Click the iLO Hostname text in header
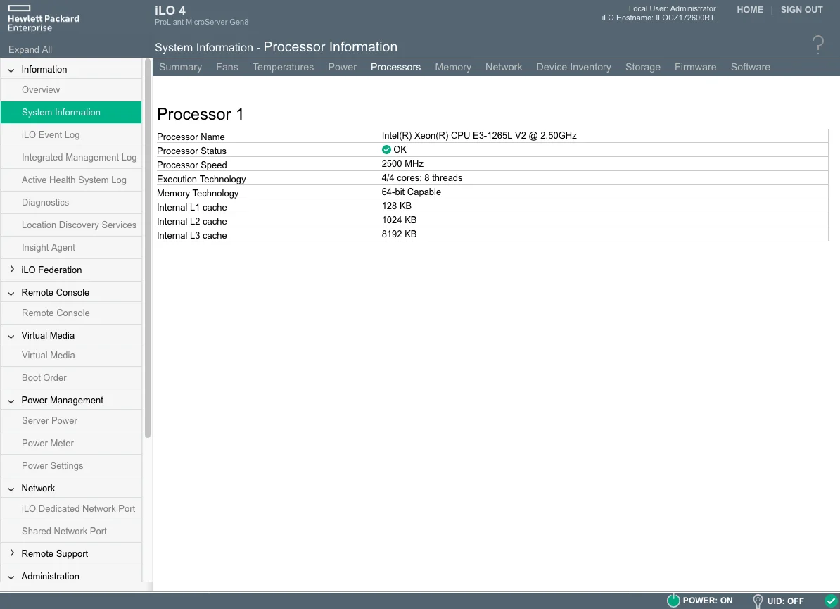Image resolution: width=840 pixels, height=609 pixels. [x=658, y=18]
